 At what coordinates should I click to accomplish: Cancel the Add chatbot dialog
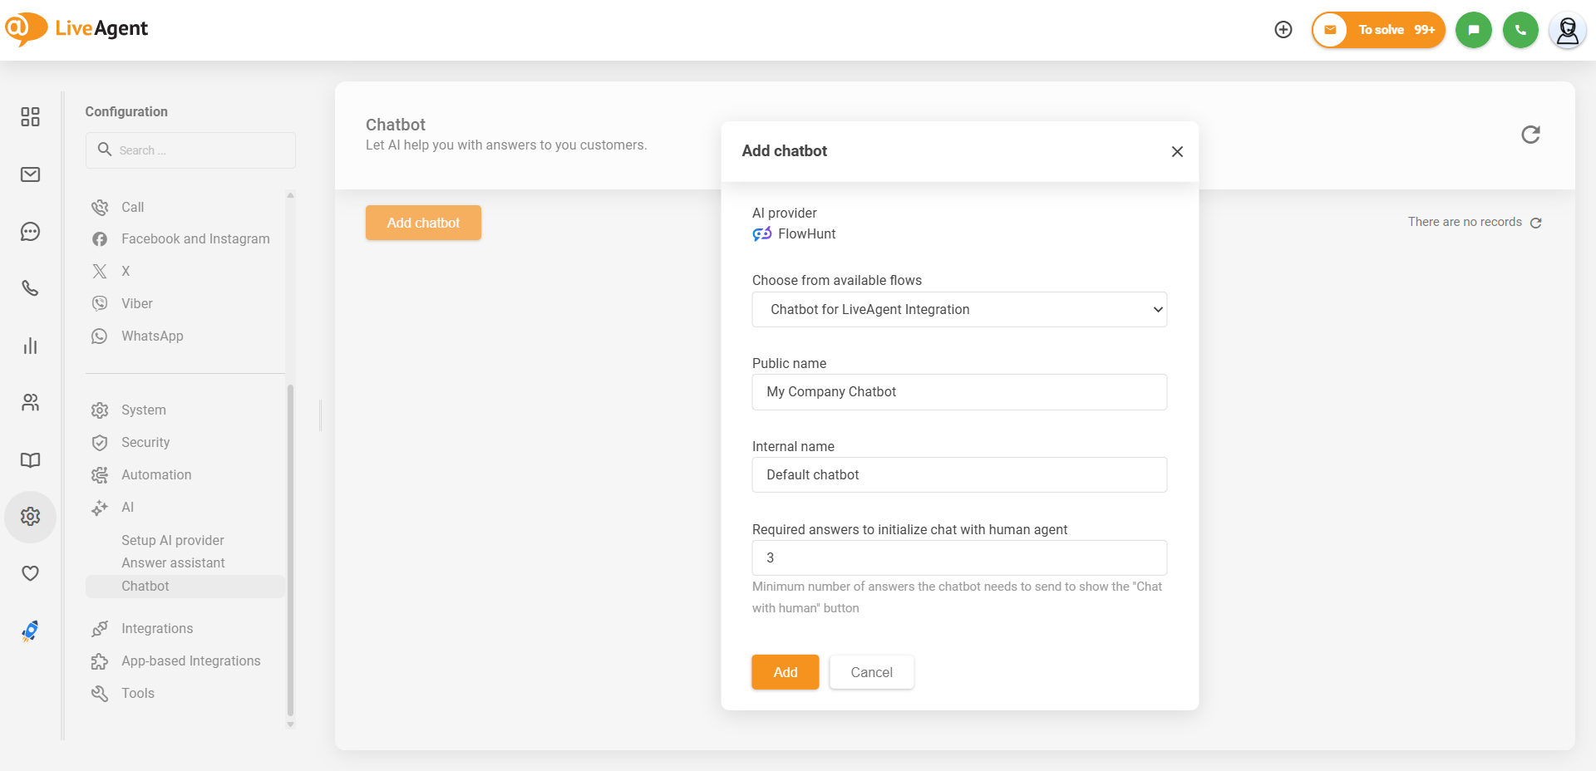(871, 672)
